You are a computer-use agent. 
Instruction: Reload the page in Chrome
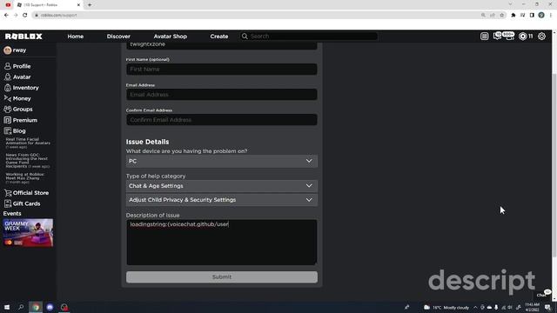point(25,16)
